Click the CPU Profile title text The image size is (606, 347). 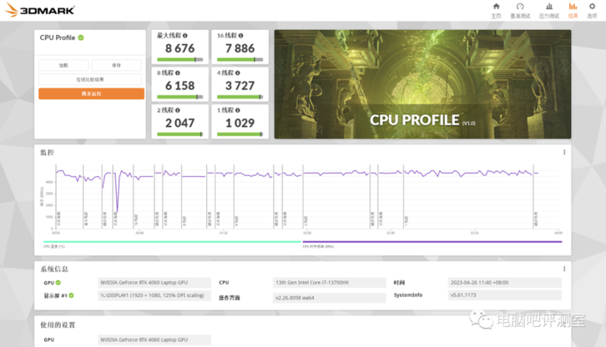(x=57, y=37)
